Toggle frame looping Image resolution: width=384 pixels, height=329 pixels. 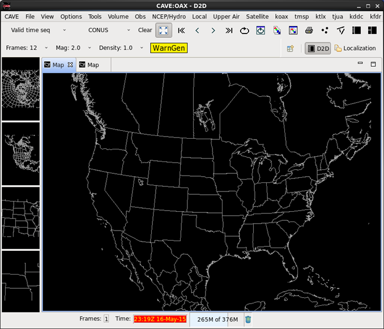245,31
